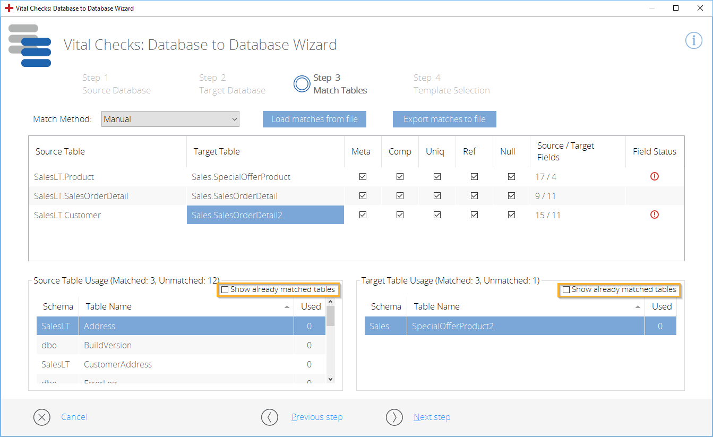
Task: Sort source list by Table Name arrow
Action: pyautogui.click(x=287, y=307)
